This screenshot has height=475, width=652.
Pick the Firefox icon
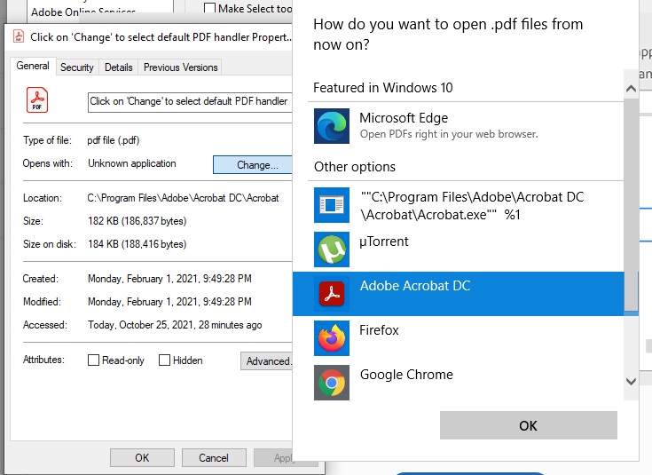332,338
